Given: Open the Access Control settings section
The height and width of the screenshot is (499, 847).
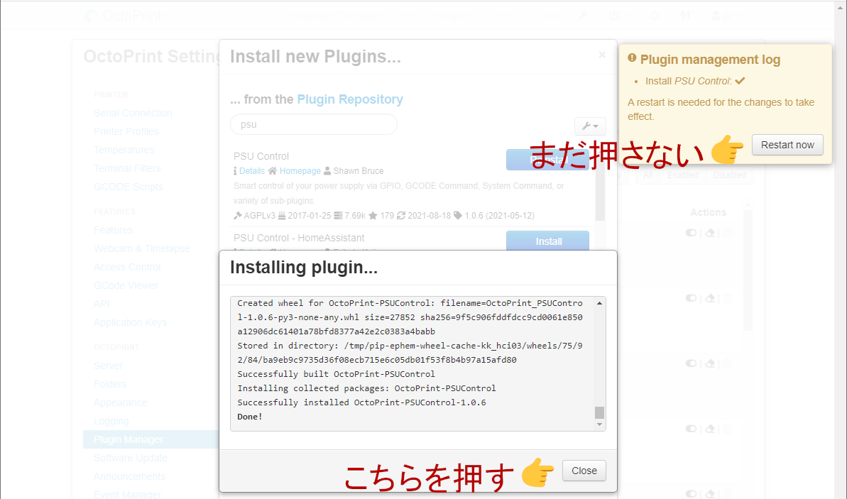Looking at the screenshot, I should coord(127,267).
